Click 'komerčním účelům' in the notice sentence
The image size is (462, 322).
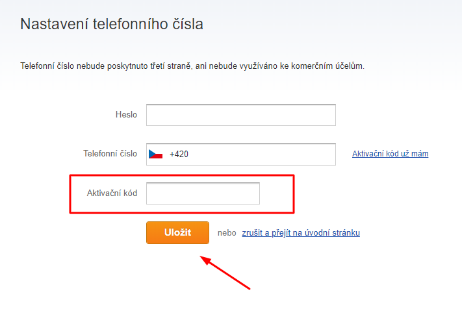(x=327, y=66)
